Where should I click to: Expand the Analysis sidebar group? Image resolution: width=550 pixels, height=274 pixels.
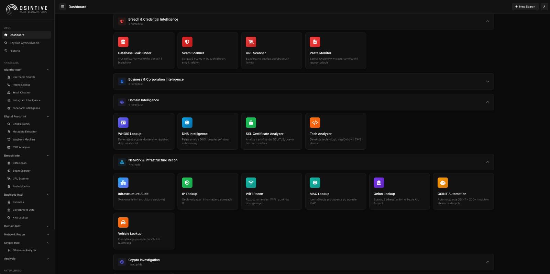26,259
